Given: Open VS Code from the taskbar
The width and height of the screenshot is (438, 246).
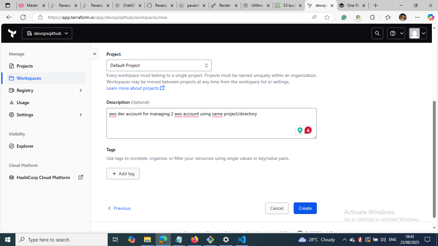Looking at the screenshot, I should (x=241, y=240).
